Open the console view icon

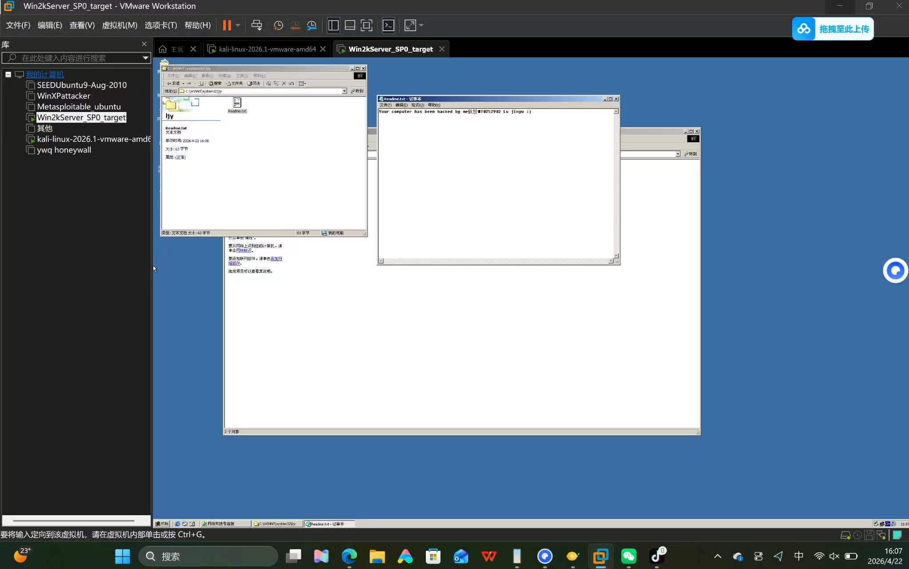388,25
